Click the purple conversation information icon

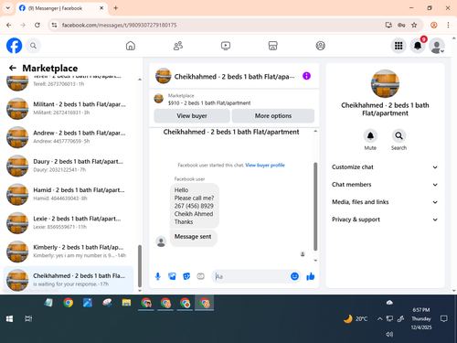[x=306, y=76]
